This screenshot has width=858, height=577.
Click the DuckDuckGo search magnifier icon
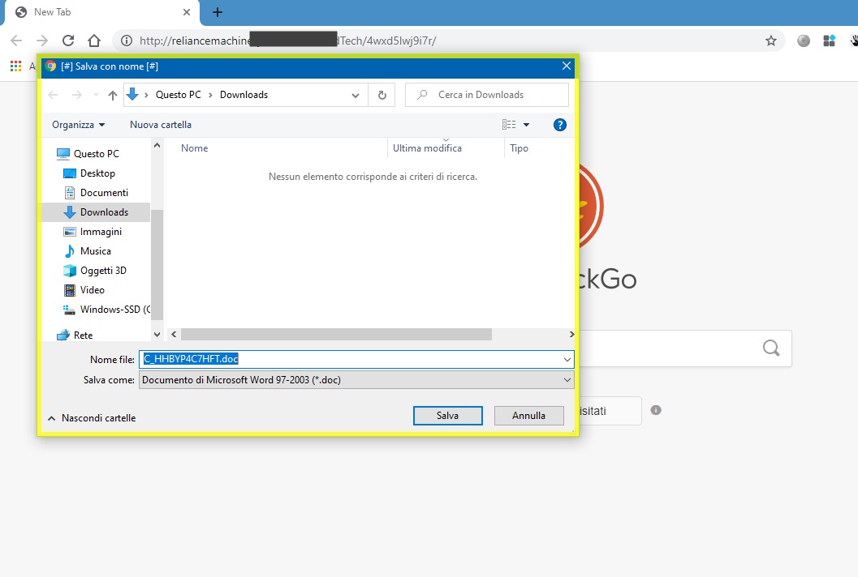(x=771, y=348)
